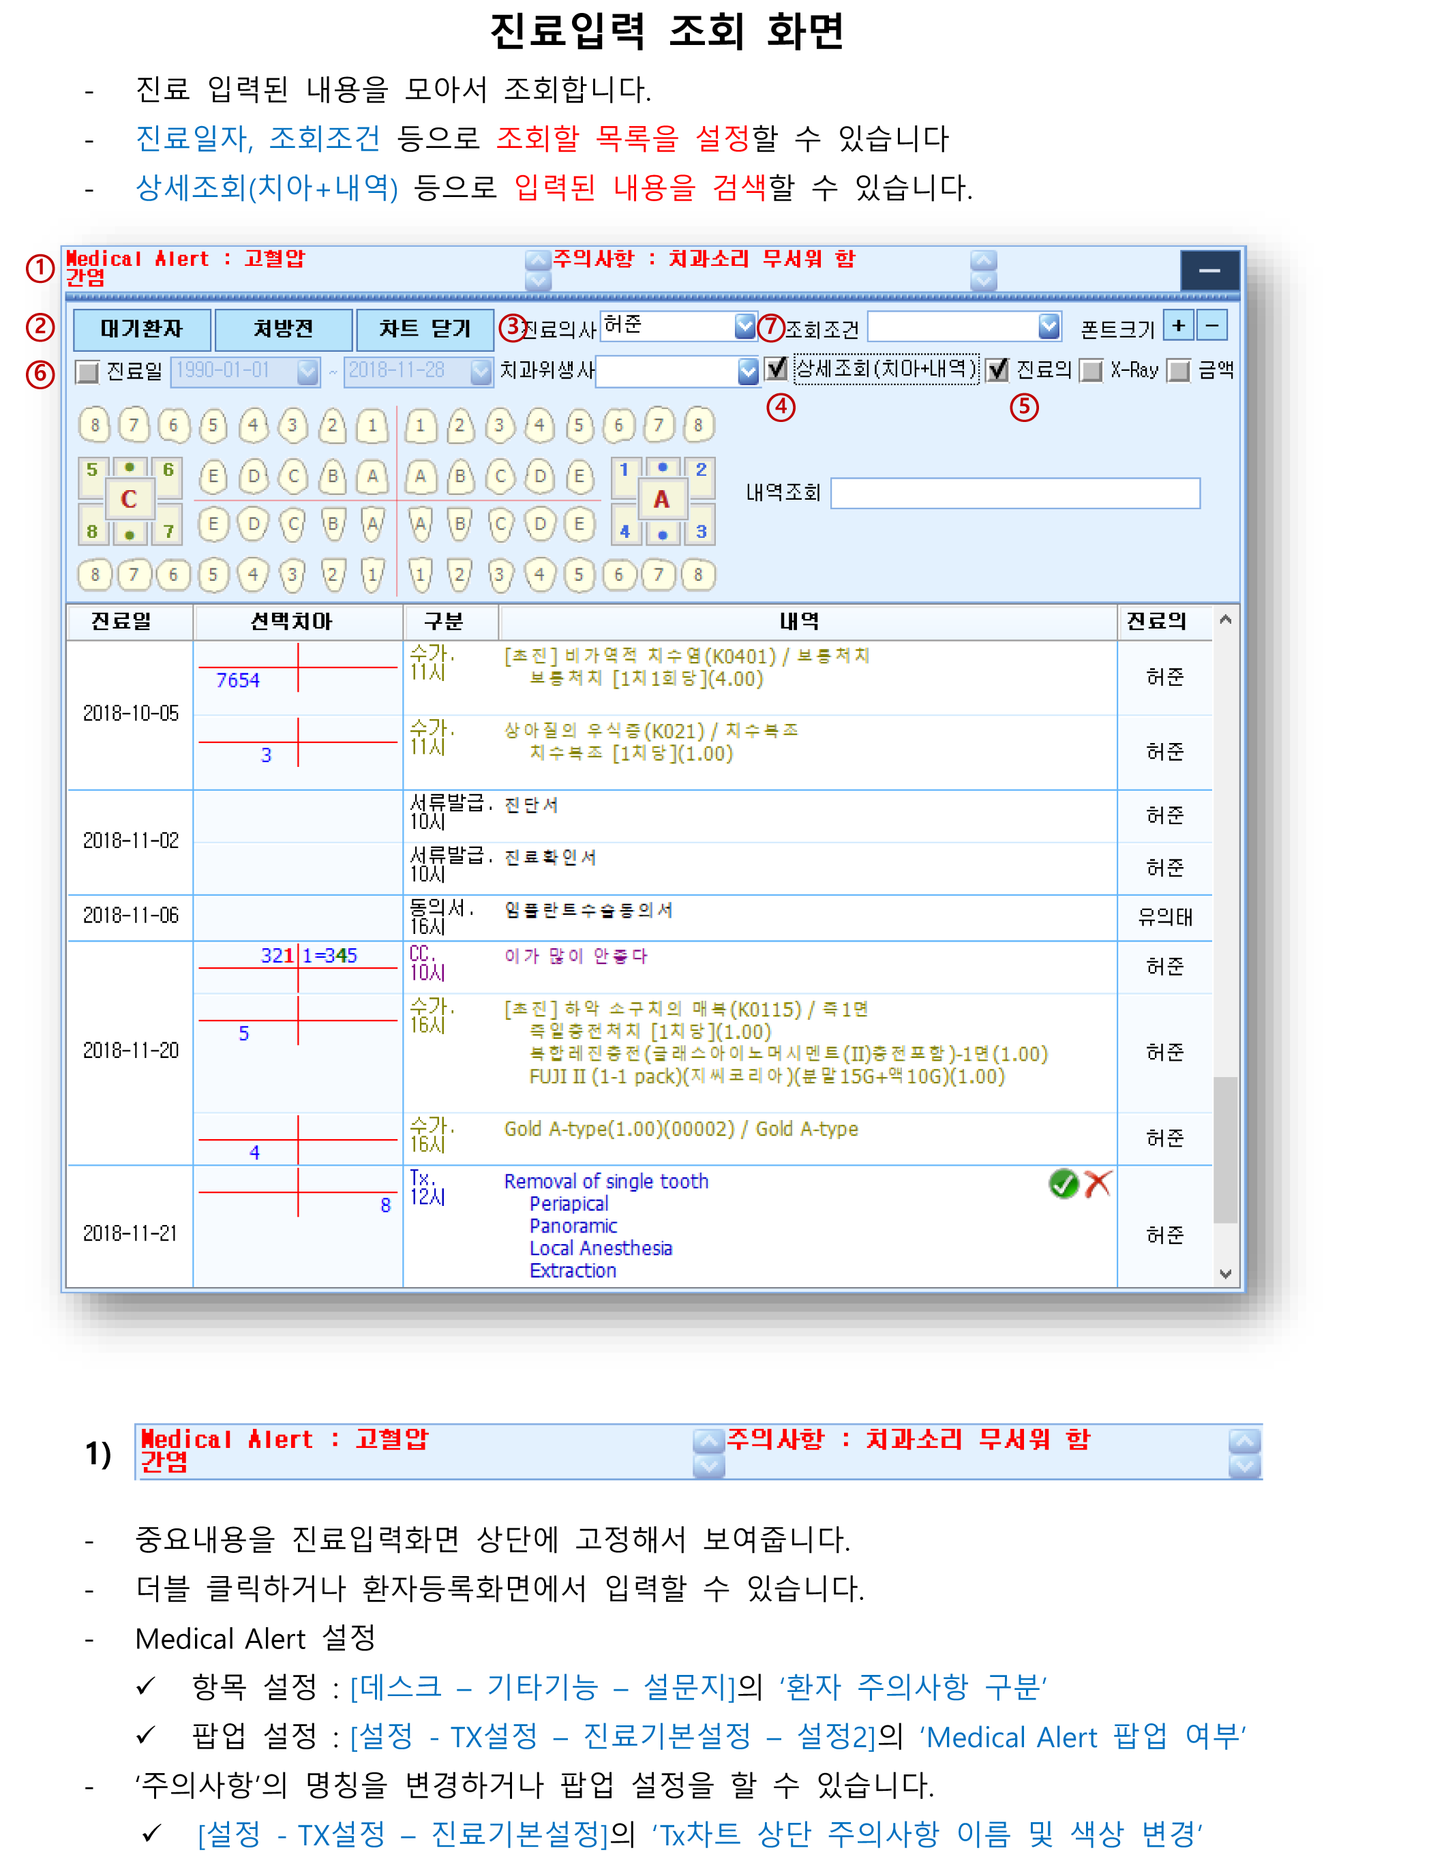Image resolution: width=1446 pixels, height=1859 pixels.
Task: Select upper deciduous tooth C right of midline
Action: [x=500, y=477]
